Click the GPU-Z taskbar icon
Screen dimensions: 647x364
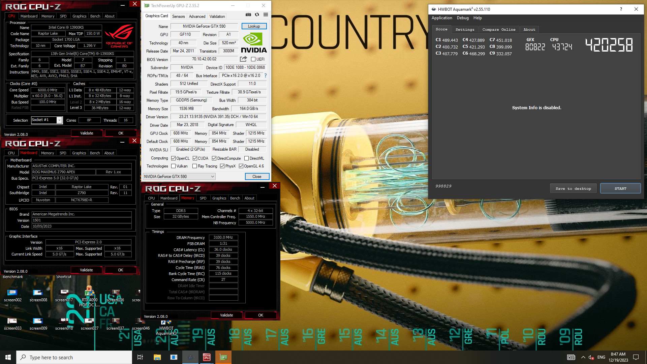[223, 357]
